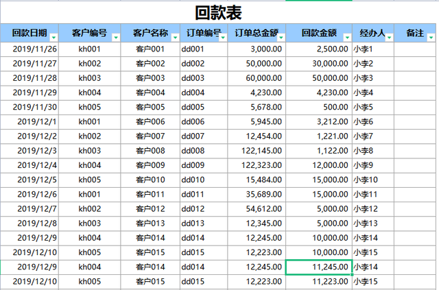Screen dimensions: 439x290
Task: Select order total cell 35,689.00
Action: (257, 195)
